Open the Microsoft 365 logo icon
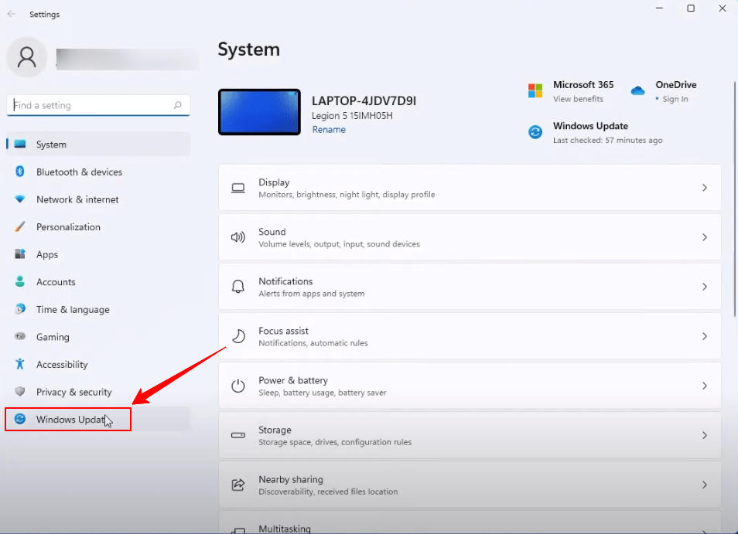This screenshot has width=738, height=534. [535, 91]
